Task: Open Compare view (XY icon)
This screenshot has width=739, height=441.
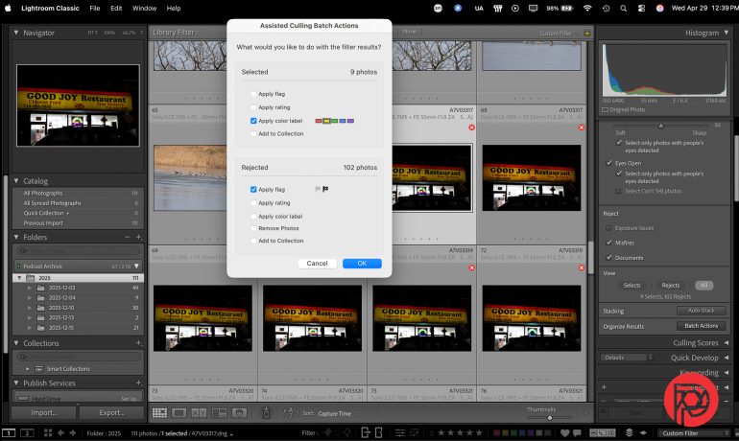Action: (x=199, y=413)
